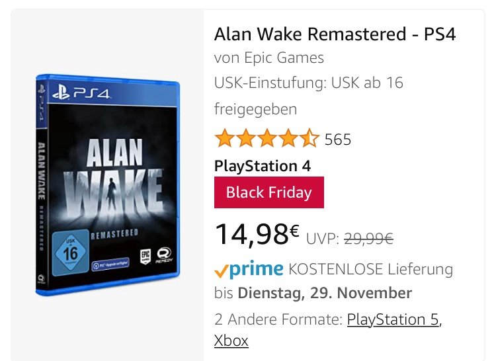Click the von Epic Games byline
496x361 pixels.
tap(269, 58)
